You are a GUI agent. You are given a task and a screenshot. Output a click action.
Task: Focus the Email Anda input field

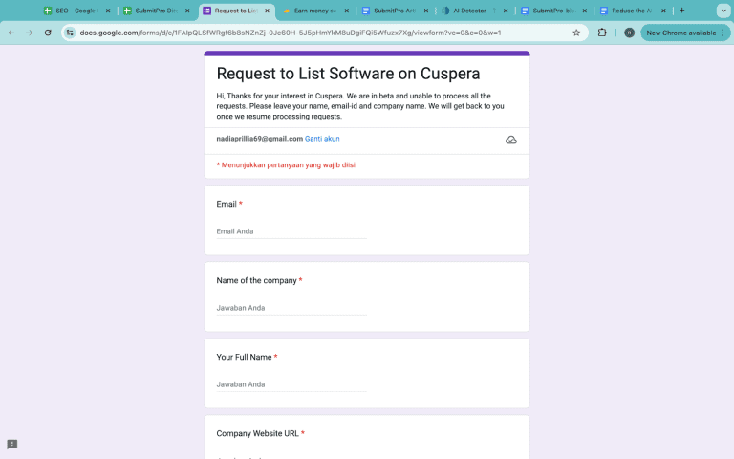pyautogui.click(x=291, y=231)
